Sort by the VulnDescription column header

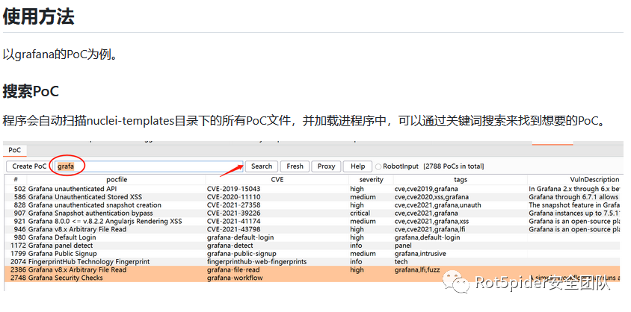[x=576, y=179]
